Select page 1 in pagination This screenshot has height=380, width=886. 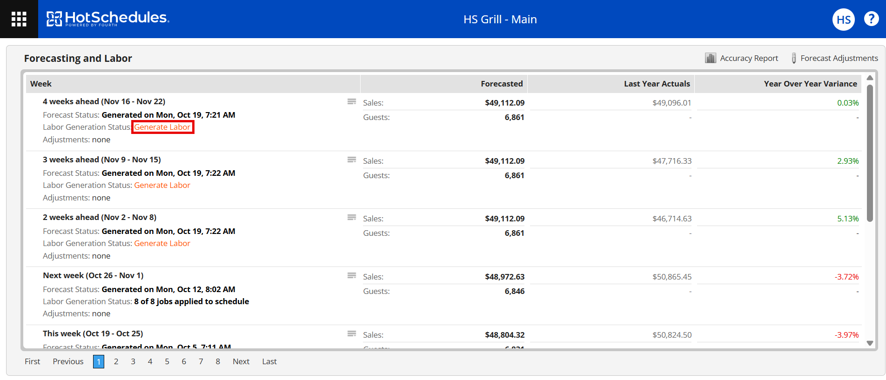point(99,361)
